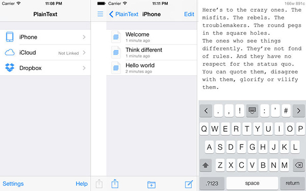Move cursor left with arrow key
This screenshot has width=306, height=191.
click(x=206, y=111)
